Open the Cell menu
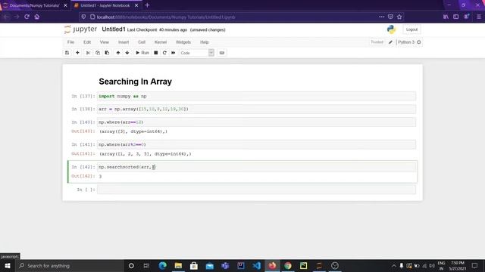Image resolution: width=485 pixels, height=272 pixels. pos(142,42)
